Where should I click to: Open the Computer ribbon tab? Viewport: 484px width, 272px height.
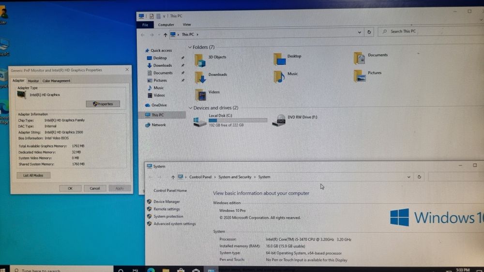[166, 25]
